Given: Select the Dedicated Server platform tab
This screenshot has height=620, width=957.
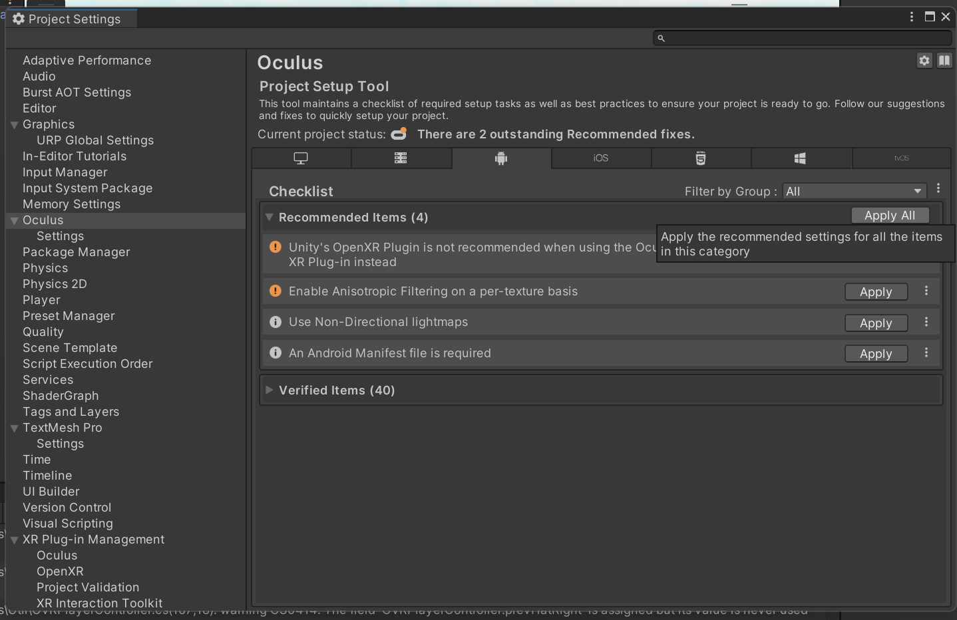Looking at the screenshot, I should [401, 158].
